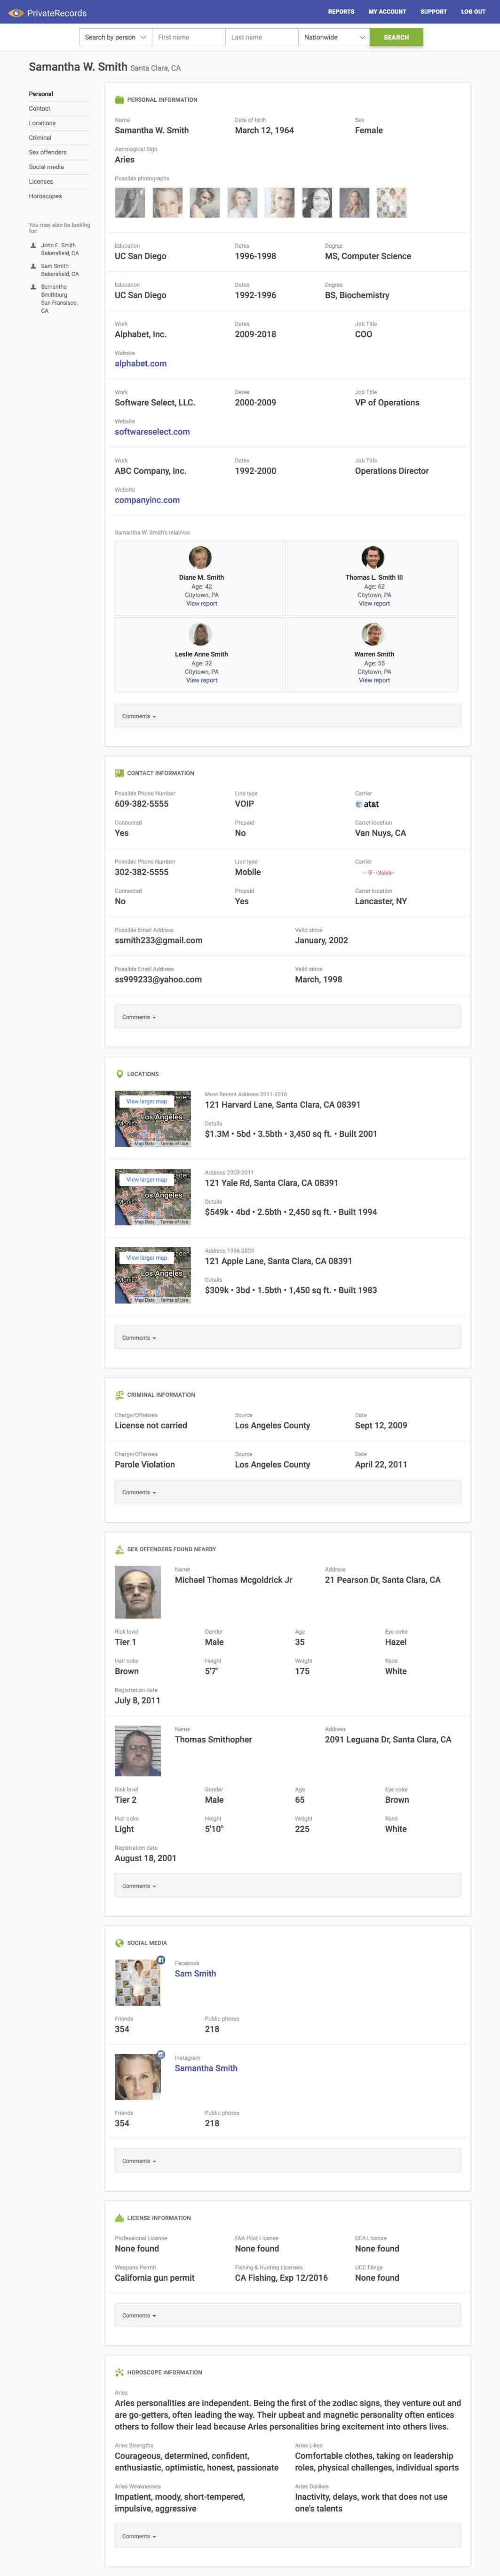View report for Leslie Anne Smith
500x2576 pixels.
(202, 680)
